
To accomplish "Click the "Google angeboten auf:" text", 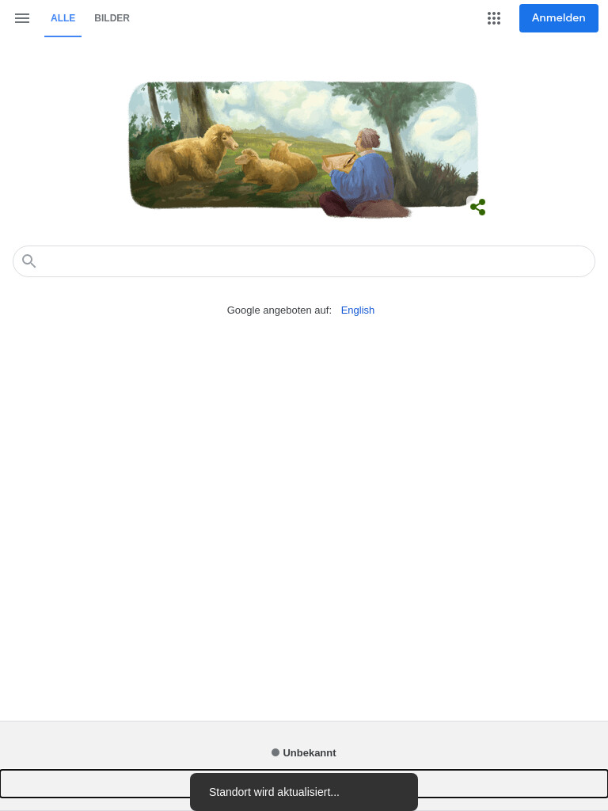I will pos(279,310).
